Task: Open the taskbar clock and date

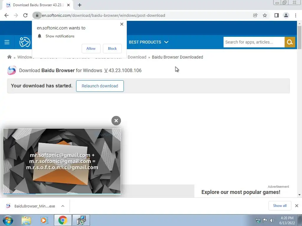Action: tap(287, 220)
